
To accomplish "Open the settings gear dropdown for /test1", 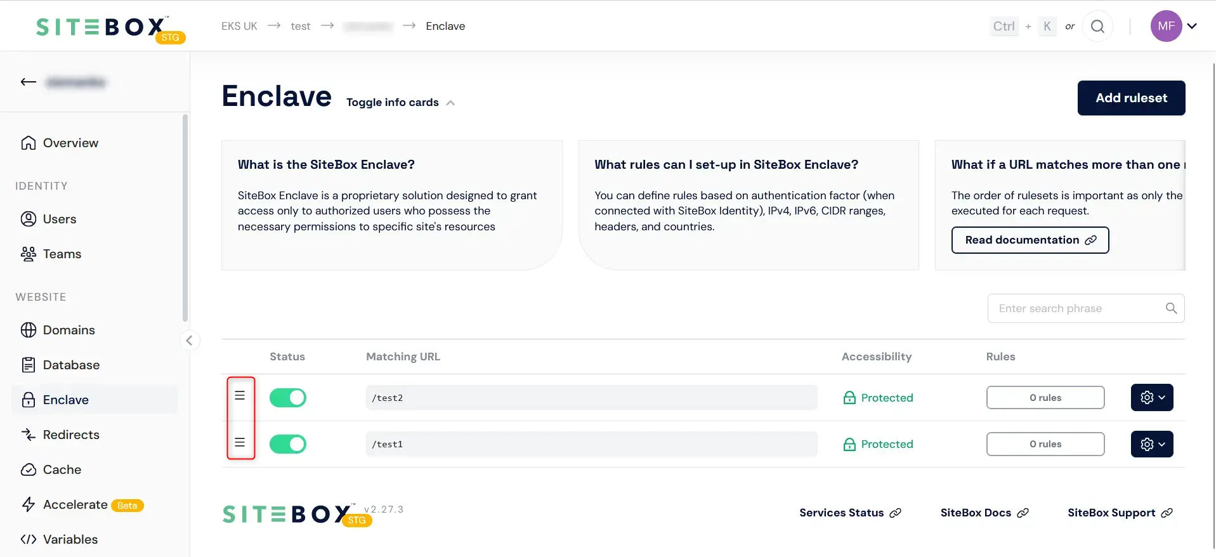I will 1152,444.
